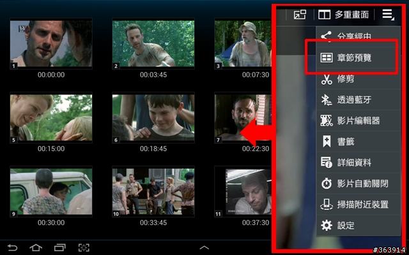
Task: Choose 修剪 from the menu
Action: (x=358, y=79)
